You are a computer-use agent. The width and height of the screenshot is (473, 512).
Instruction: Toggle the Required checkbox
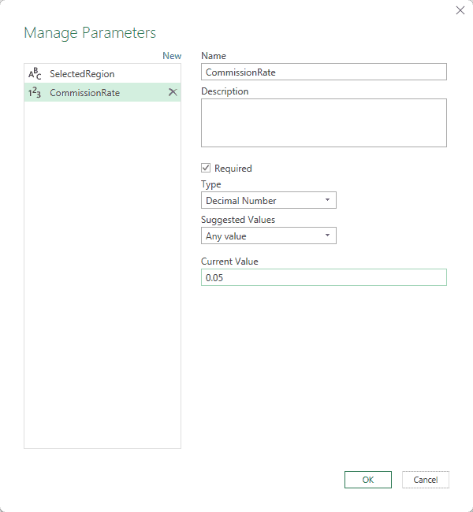click(206, 168)
